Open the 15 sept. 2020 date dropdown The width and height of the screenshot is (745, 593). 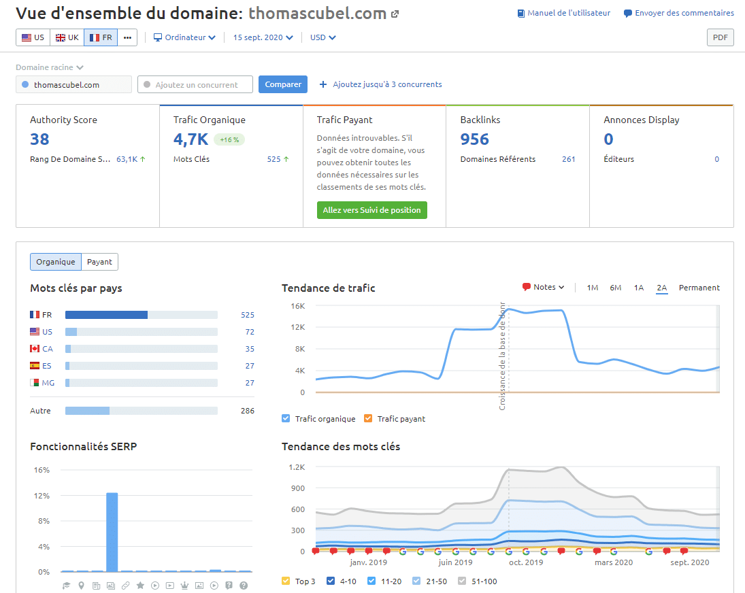pyautogui.click(x=263, y=37)
